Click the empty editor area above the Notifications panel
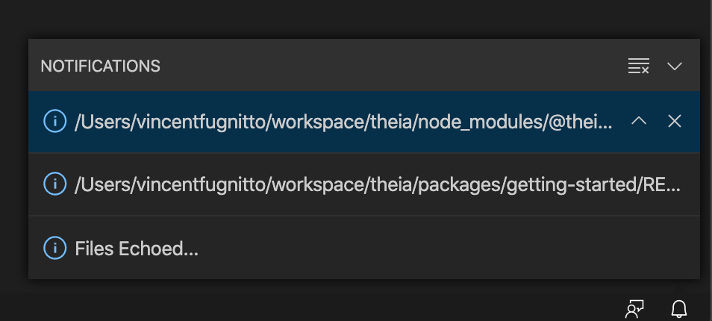 pyautogui.click(x=356, y=18)
